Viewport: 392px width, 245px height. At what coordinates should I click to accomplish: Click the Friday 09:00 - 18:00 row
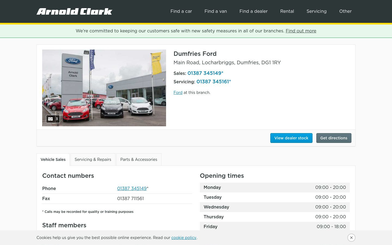[x=275, y=226]
